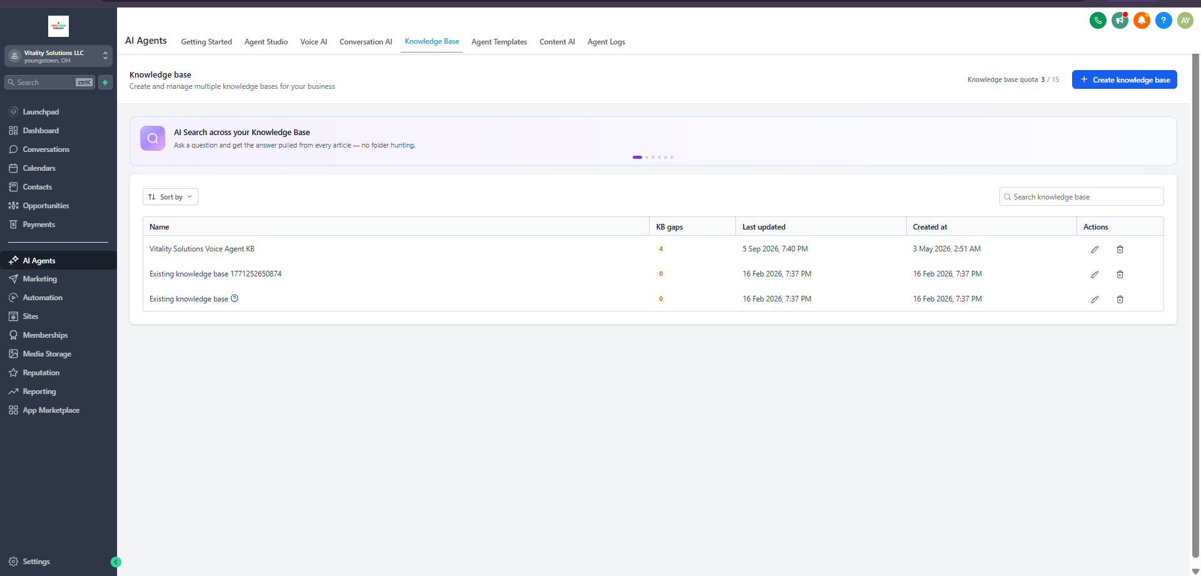Click the green lightning quick actions icon
This screenshot has width=1201, height=576.
105,83
